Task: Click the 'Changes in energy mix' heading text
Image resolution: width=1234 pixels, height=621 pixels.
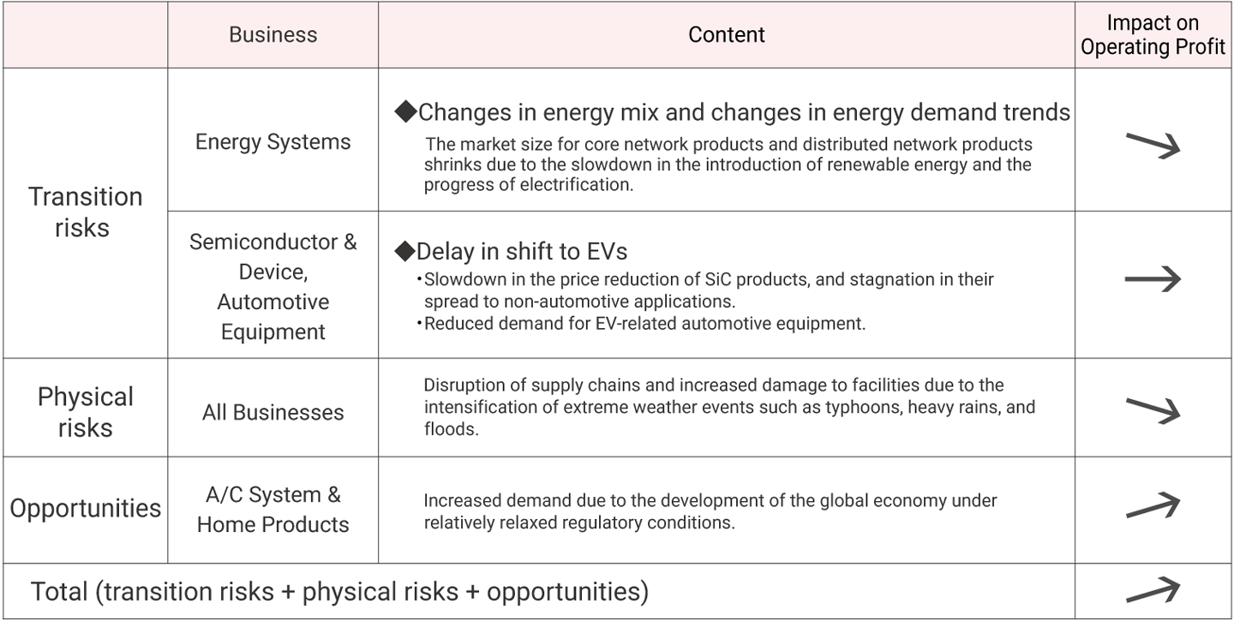Action: pos(744,112)
